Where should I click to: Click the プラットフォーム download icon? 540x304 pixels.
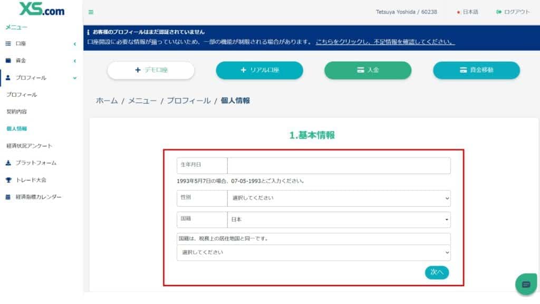(8, 163)
